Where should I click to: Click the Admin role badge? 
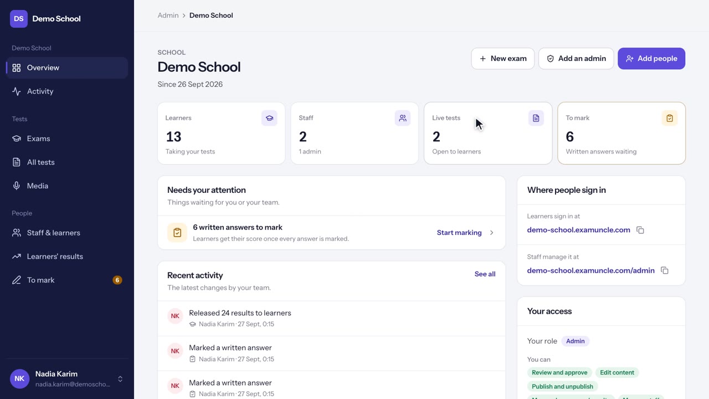pyautogui.click(x=576, y=341)
